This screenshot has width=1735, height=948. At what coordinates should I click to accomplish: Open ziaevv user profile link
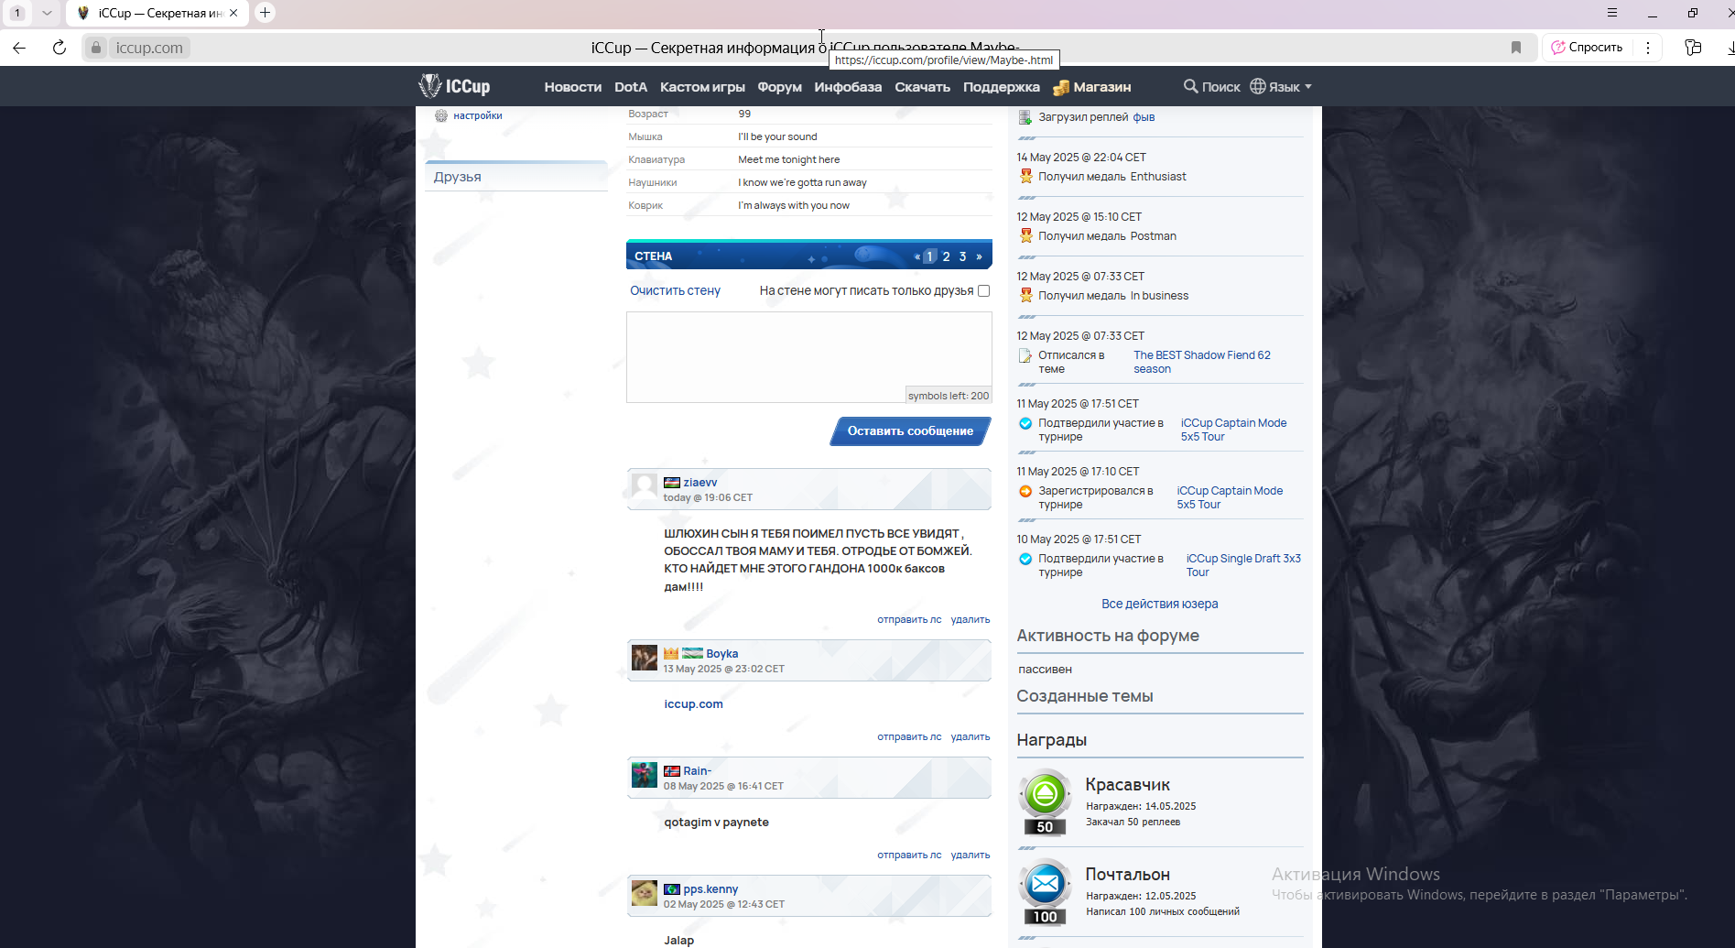coord(699,483)
